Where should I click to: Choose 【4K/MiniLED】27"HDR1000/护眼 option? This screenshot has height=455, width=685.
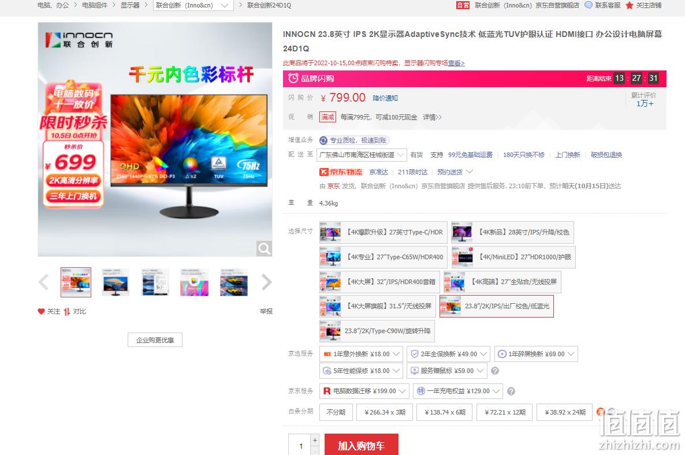coord(513,257)
